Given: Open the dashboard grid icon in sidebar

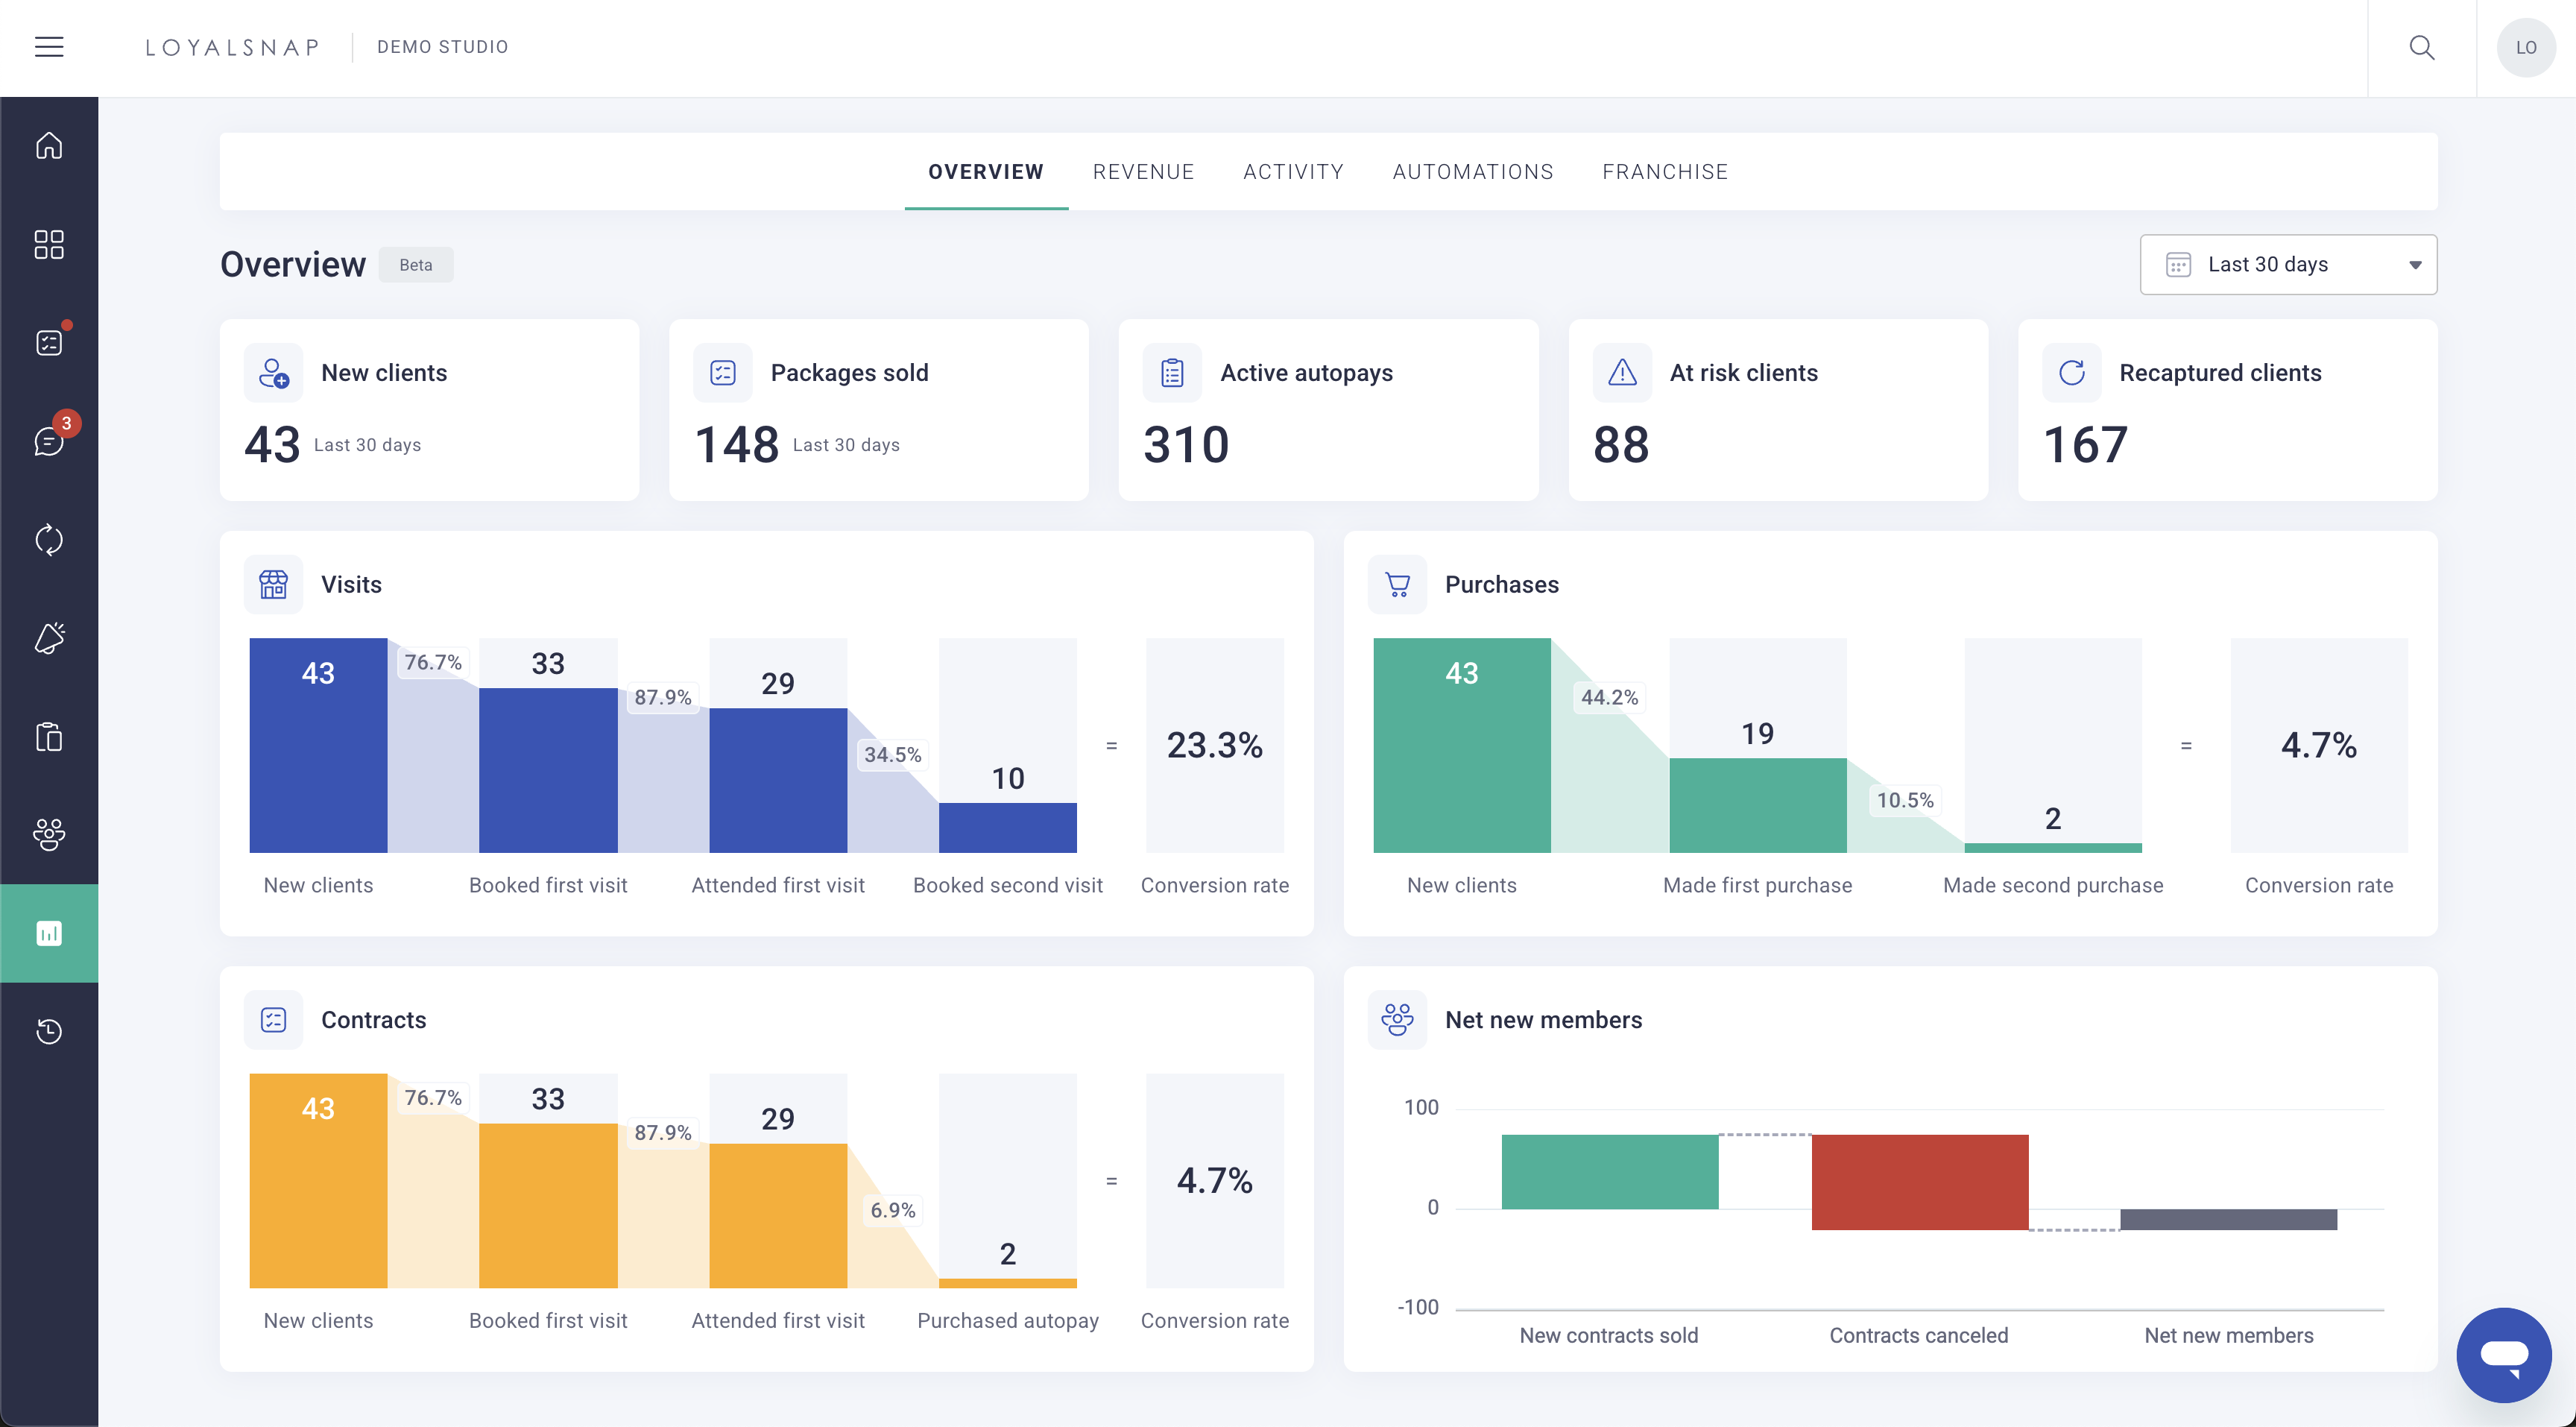Looking at the screenshot, I should pos(49,245).
